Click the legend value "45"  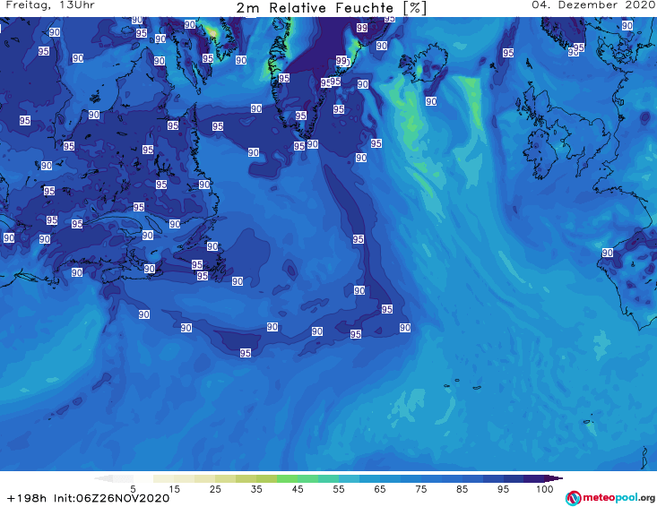pos(298,489)
